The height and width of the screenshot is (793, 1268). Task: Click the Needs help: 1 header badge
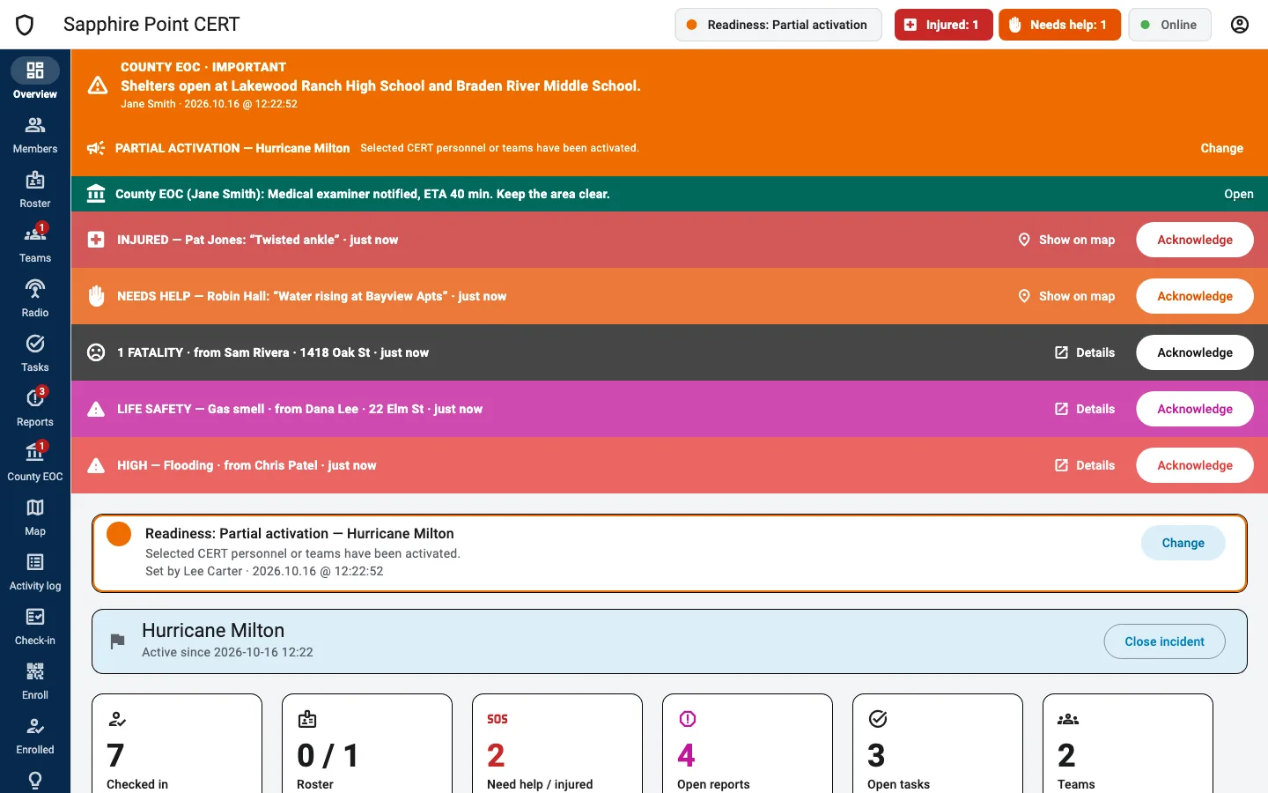1059,25
